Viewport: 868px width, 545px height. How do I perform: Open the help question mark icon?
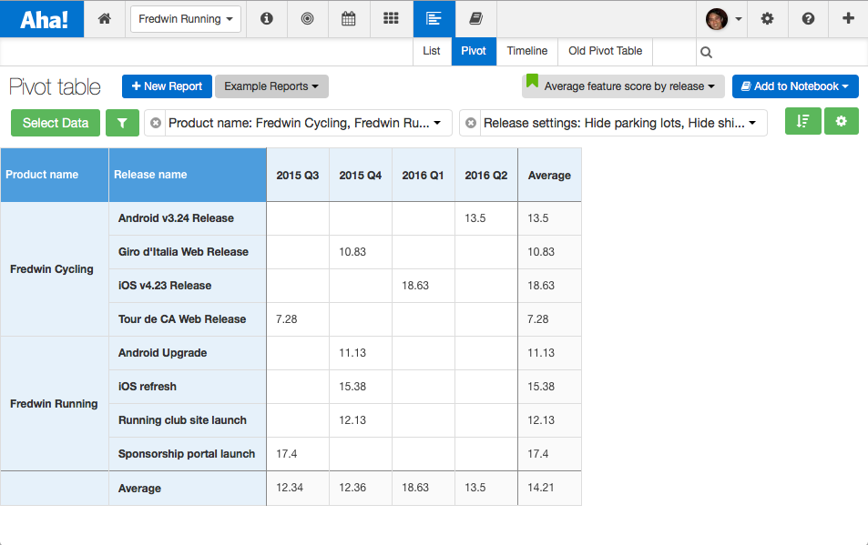pos(808,19)
